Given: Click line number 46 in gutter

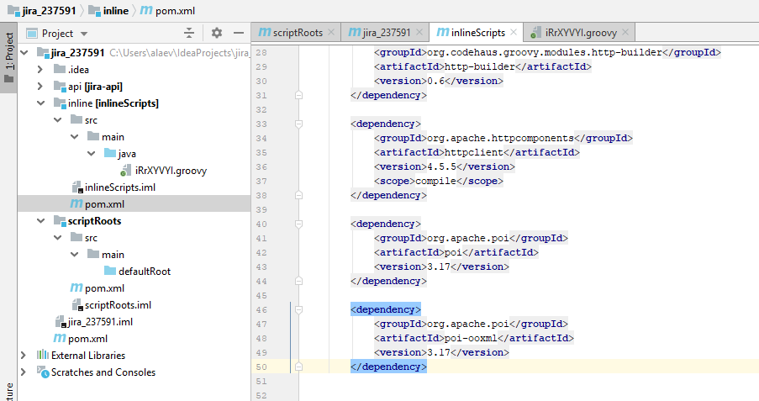Looking at the screenshot, I should click(x=261, y=310).
